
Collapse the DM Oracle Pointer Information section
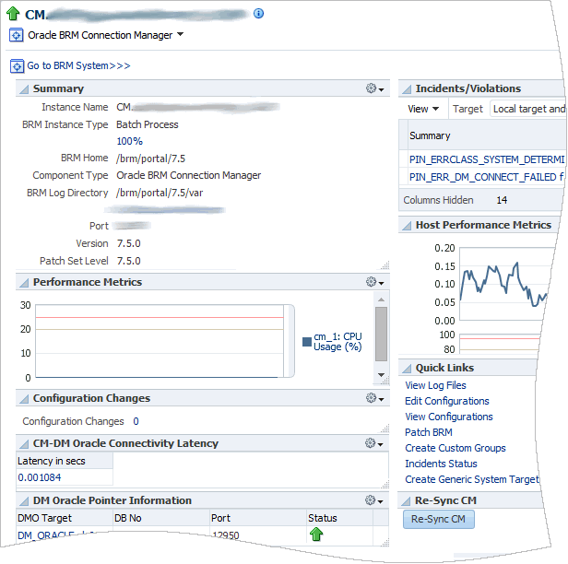pos(24,501)
